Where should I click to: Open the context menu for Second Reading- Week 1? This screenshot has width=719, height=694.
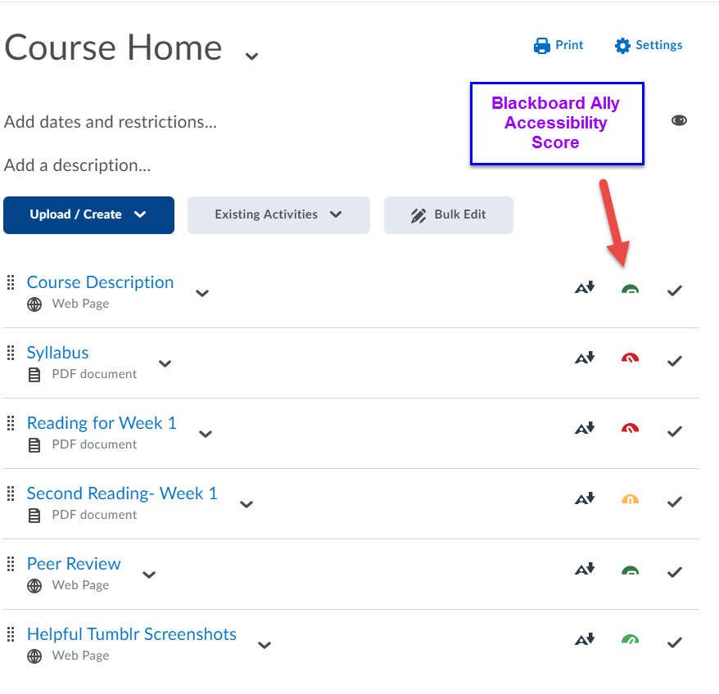pos(246,504)
